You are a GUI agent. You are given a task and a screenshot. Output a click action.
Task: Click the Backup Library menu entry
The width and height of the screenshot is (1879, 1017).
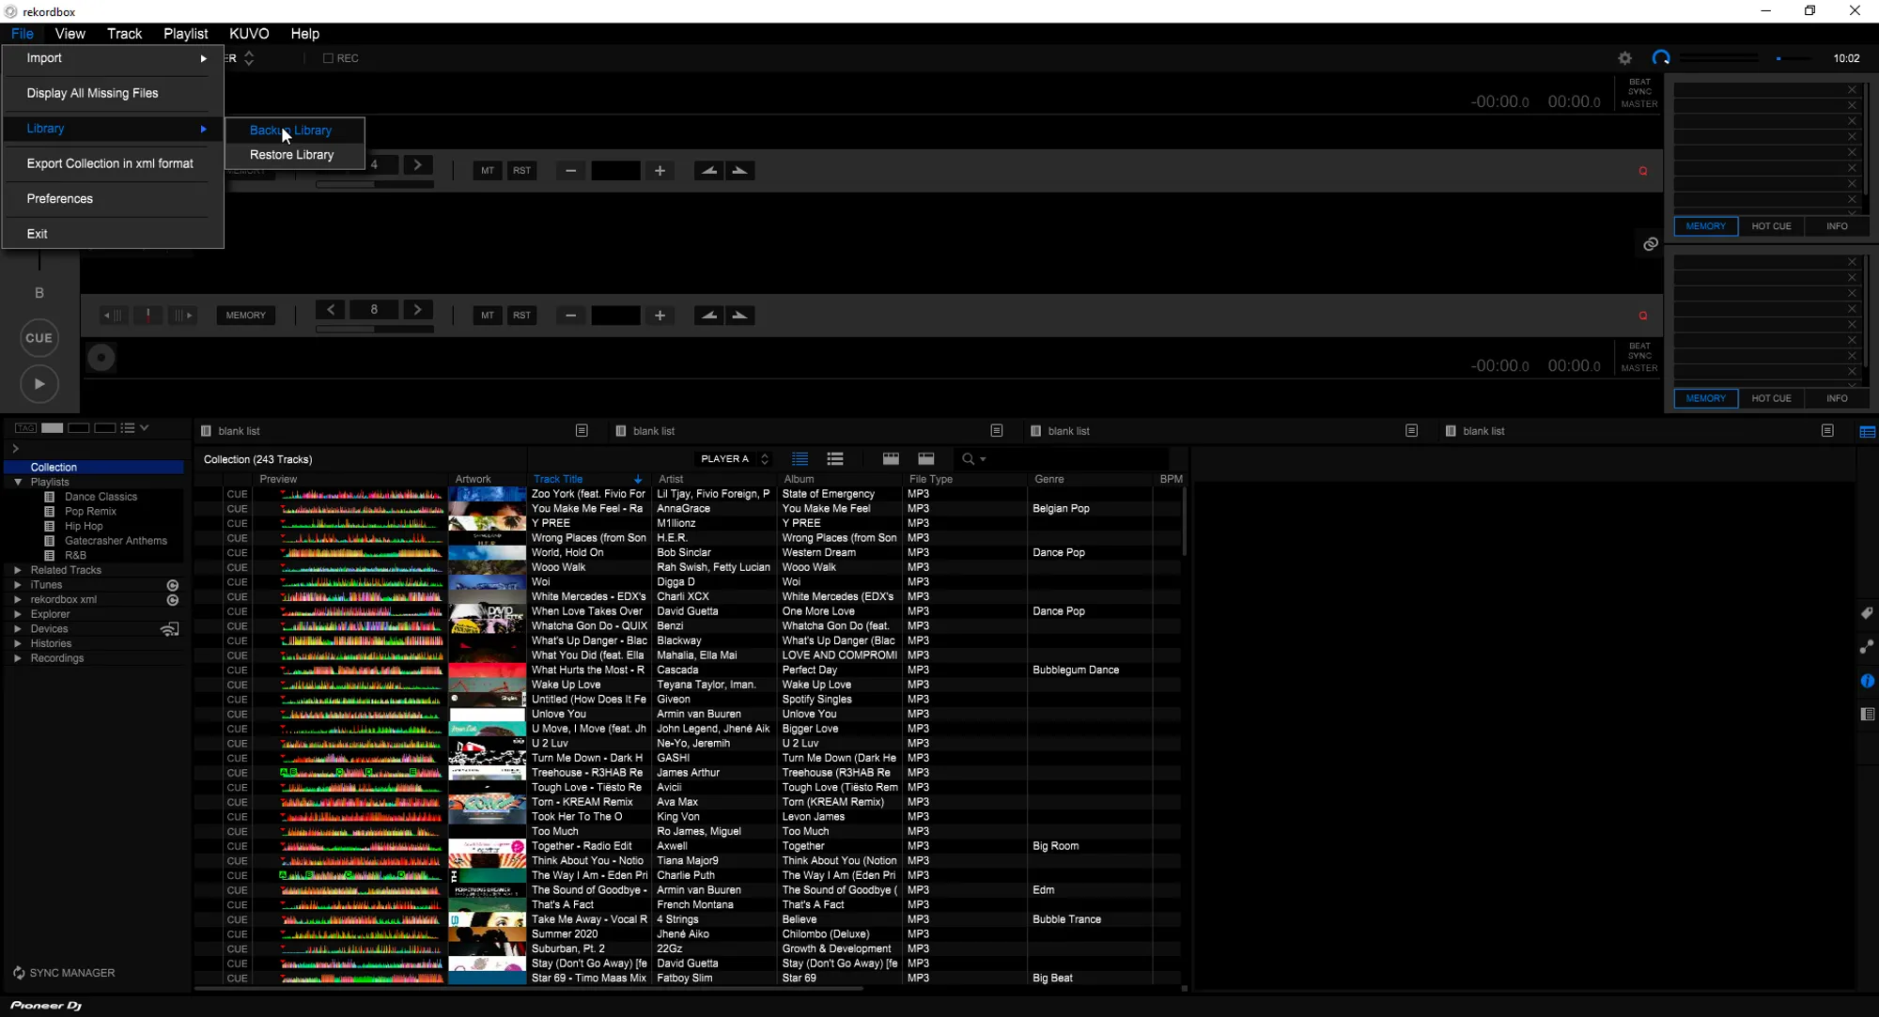(x=291, y=131)
